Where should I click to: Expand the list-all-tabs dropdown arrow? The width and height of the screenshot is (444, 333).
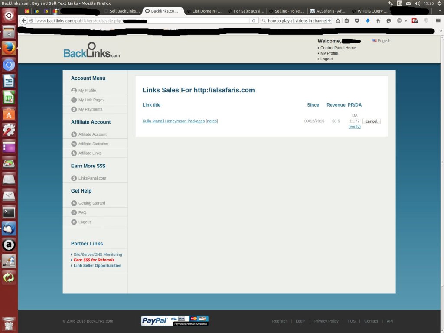click(440, 11)
